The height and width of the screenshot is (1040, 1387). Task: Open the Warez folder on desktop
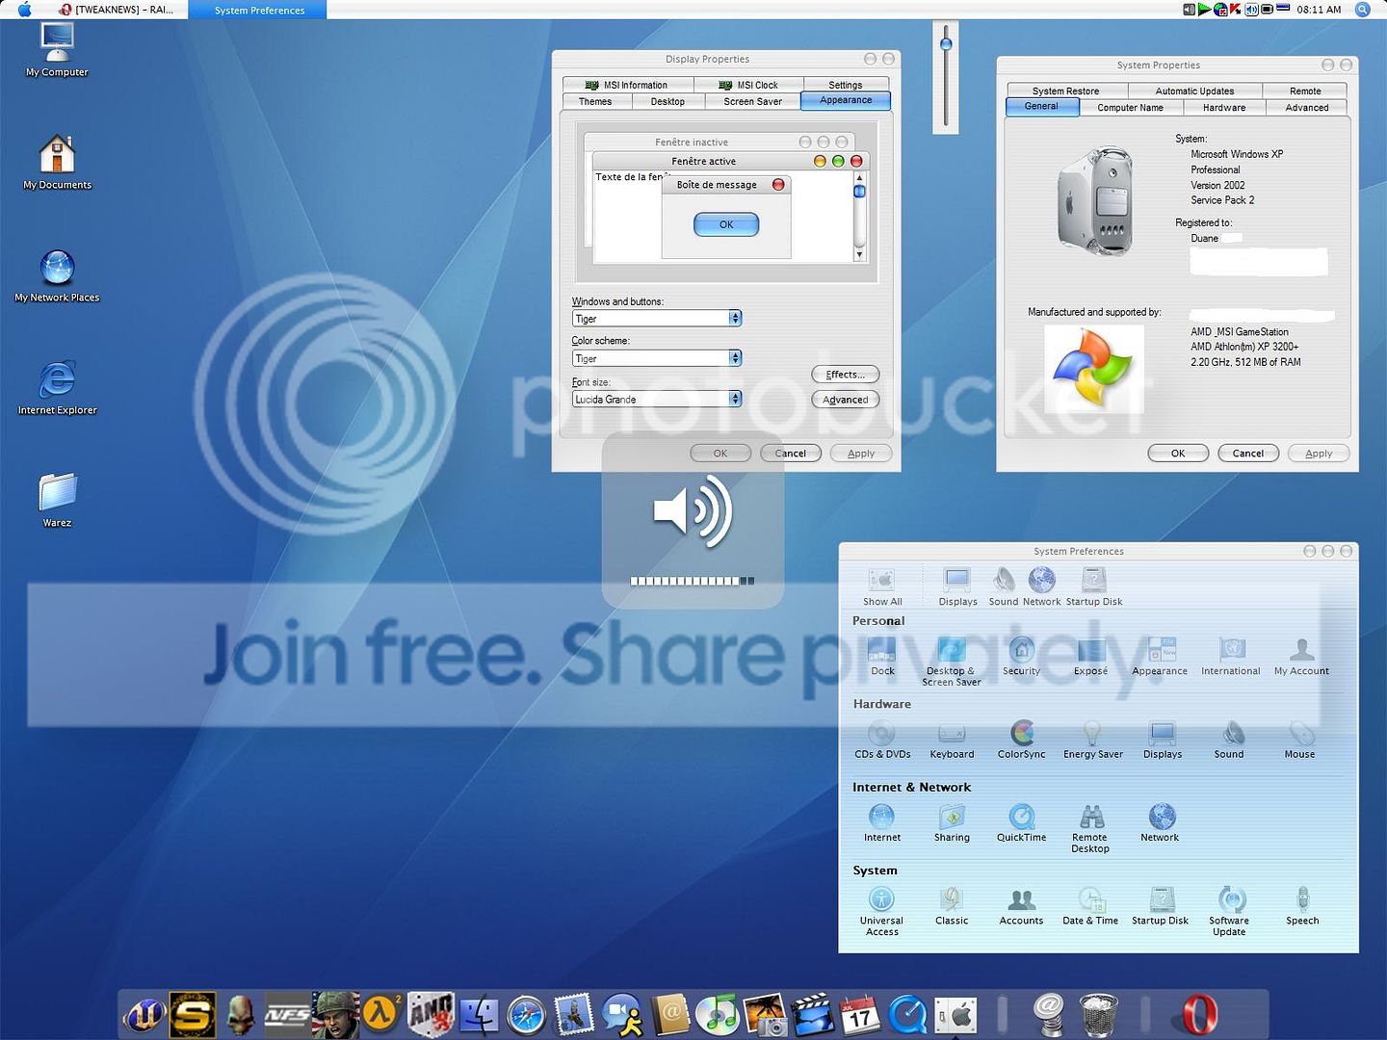pyautogui.click(x=57, y=499)
